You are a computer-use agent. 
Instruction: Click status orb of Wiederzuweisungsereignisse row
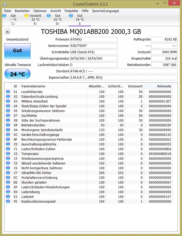(x=8, y=158)
